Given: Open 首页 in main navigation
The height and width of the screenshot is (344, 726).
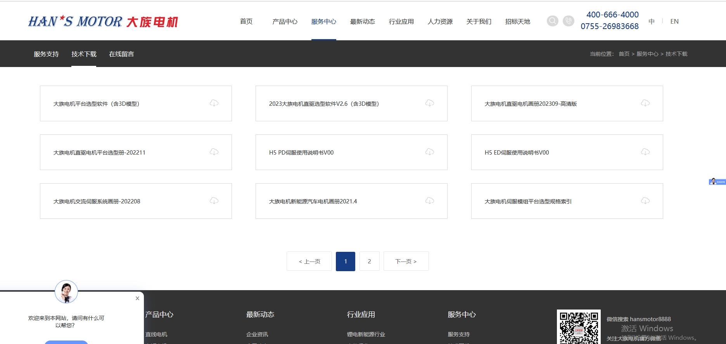Looking at the screenshot, I should tap(246, 21).
